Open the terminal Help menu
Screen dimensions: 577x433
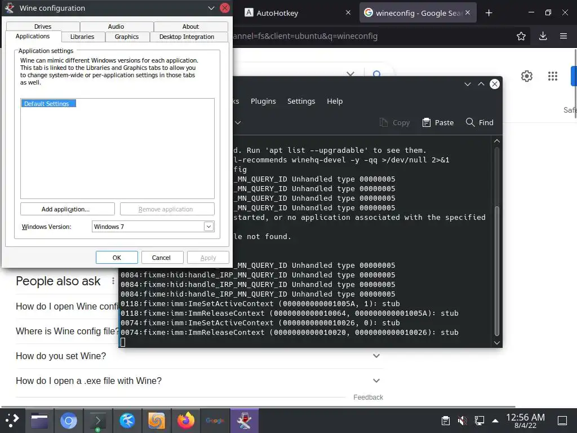335,101
